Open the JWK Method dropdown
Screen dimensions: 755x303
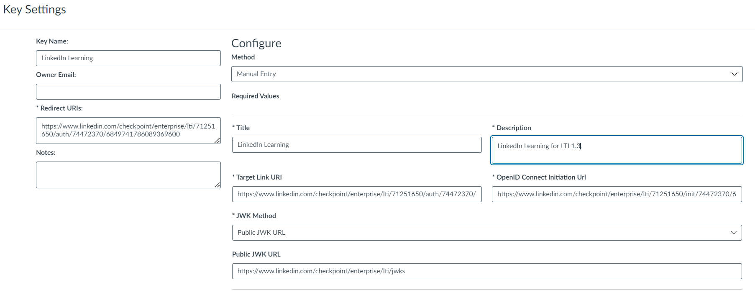pyautogui.click(x=487, y=233)
